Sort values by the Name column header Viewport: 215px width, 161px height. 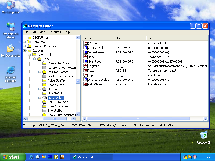point(98,38)
